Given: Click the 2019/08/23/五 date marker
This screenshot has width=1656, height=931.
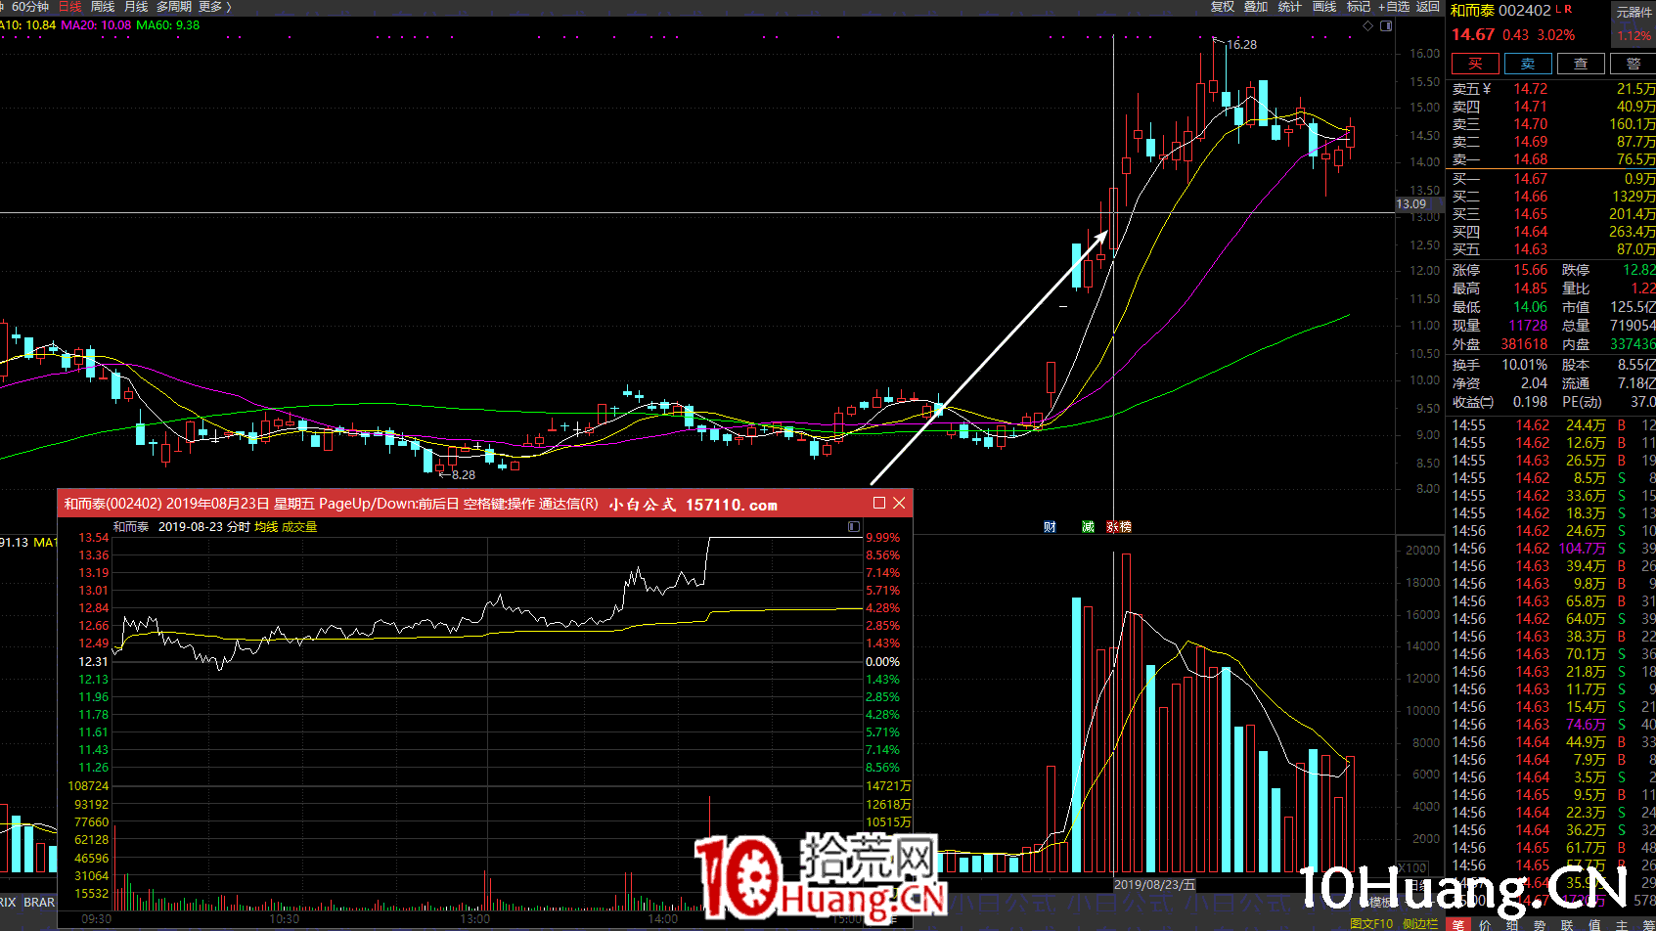Looking at the screenshot, I should pos(1155,884).
